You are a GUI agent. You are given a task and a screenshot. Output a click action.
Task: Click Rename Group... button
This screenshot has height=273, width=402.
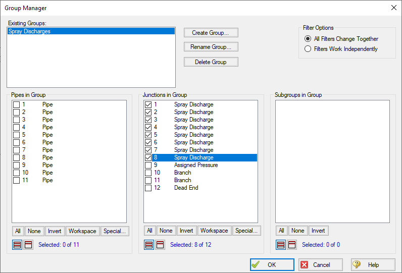211,47
